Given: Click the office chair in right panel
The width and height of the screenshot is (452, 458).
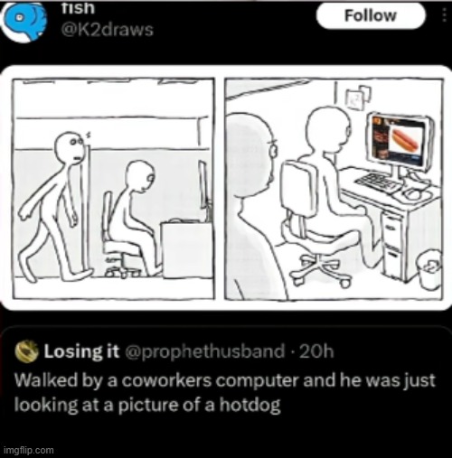Looking at the screenshot, I should coord(315,223).
